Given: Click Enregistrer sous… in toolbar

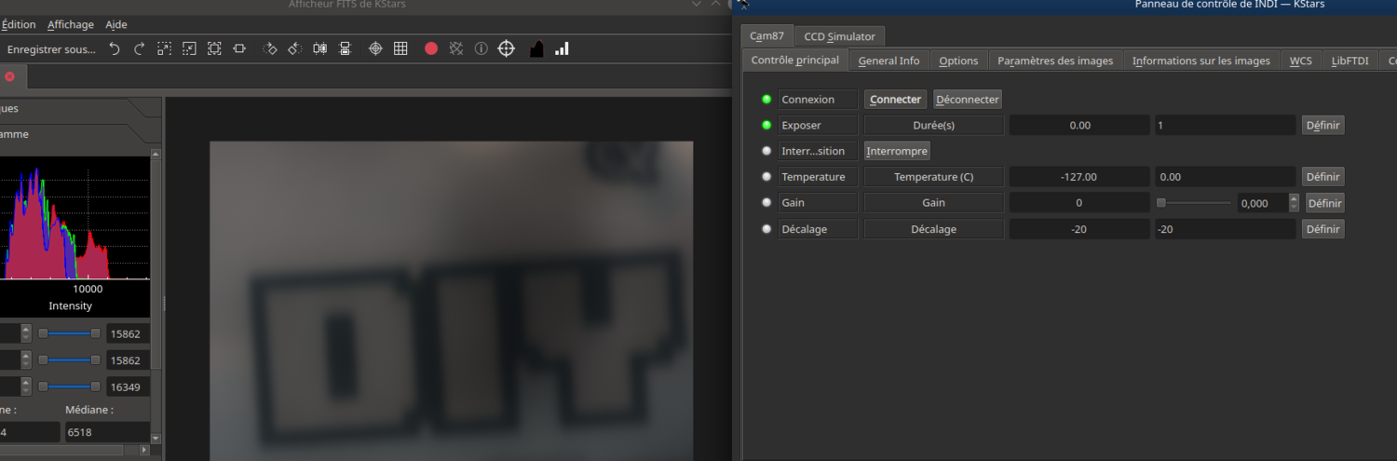Looking at the screenshot, I should tap(51, 48).
